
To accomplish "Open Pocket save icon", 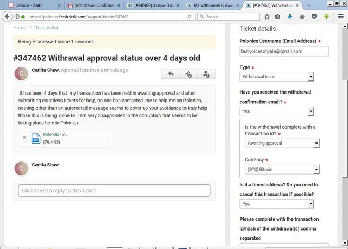I will [314, 17].
